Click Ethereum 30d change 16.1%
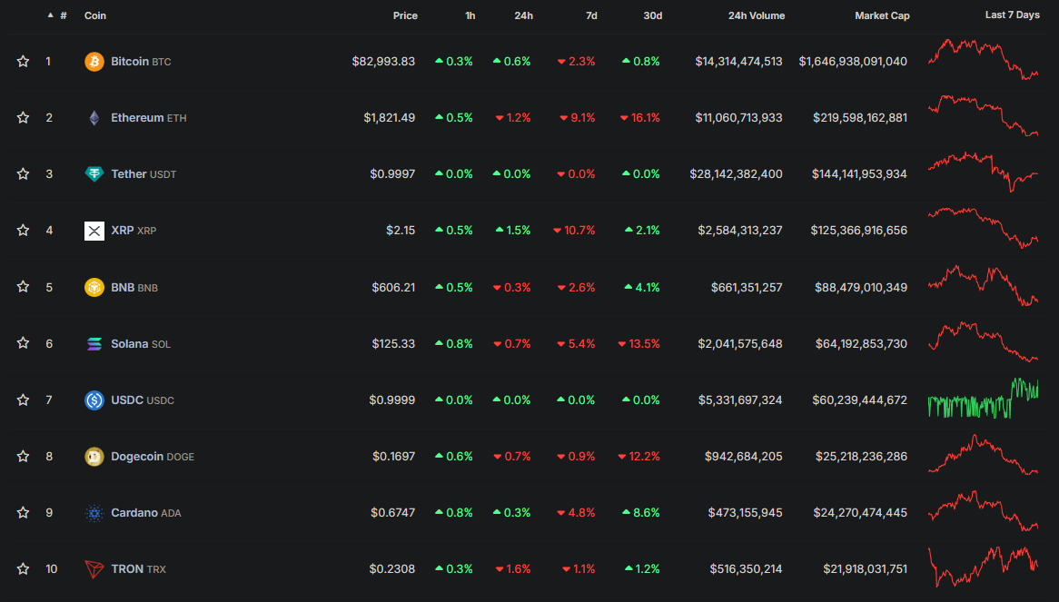Screen dimensions: 1059x602 pos(640,117)
